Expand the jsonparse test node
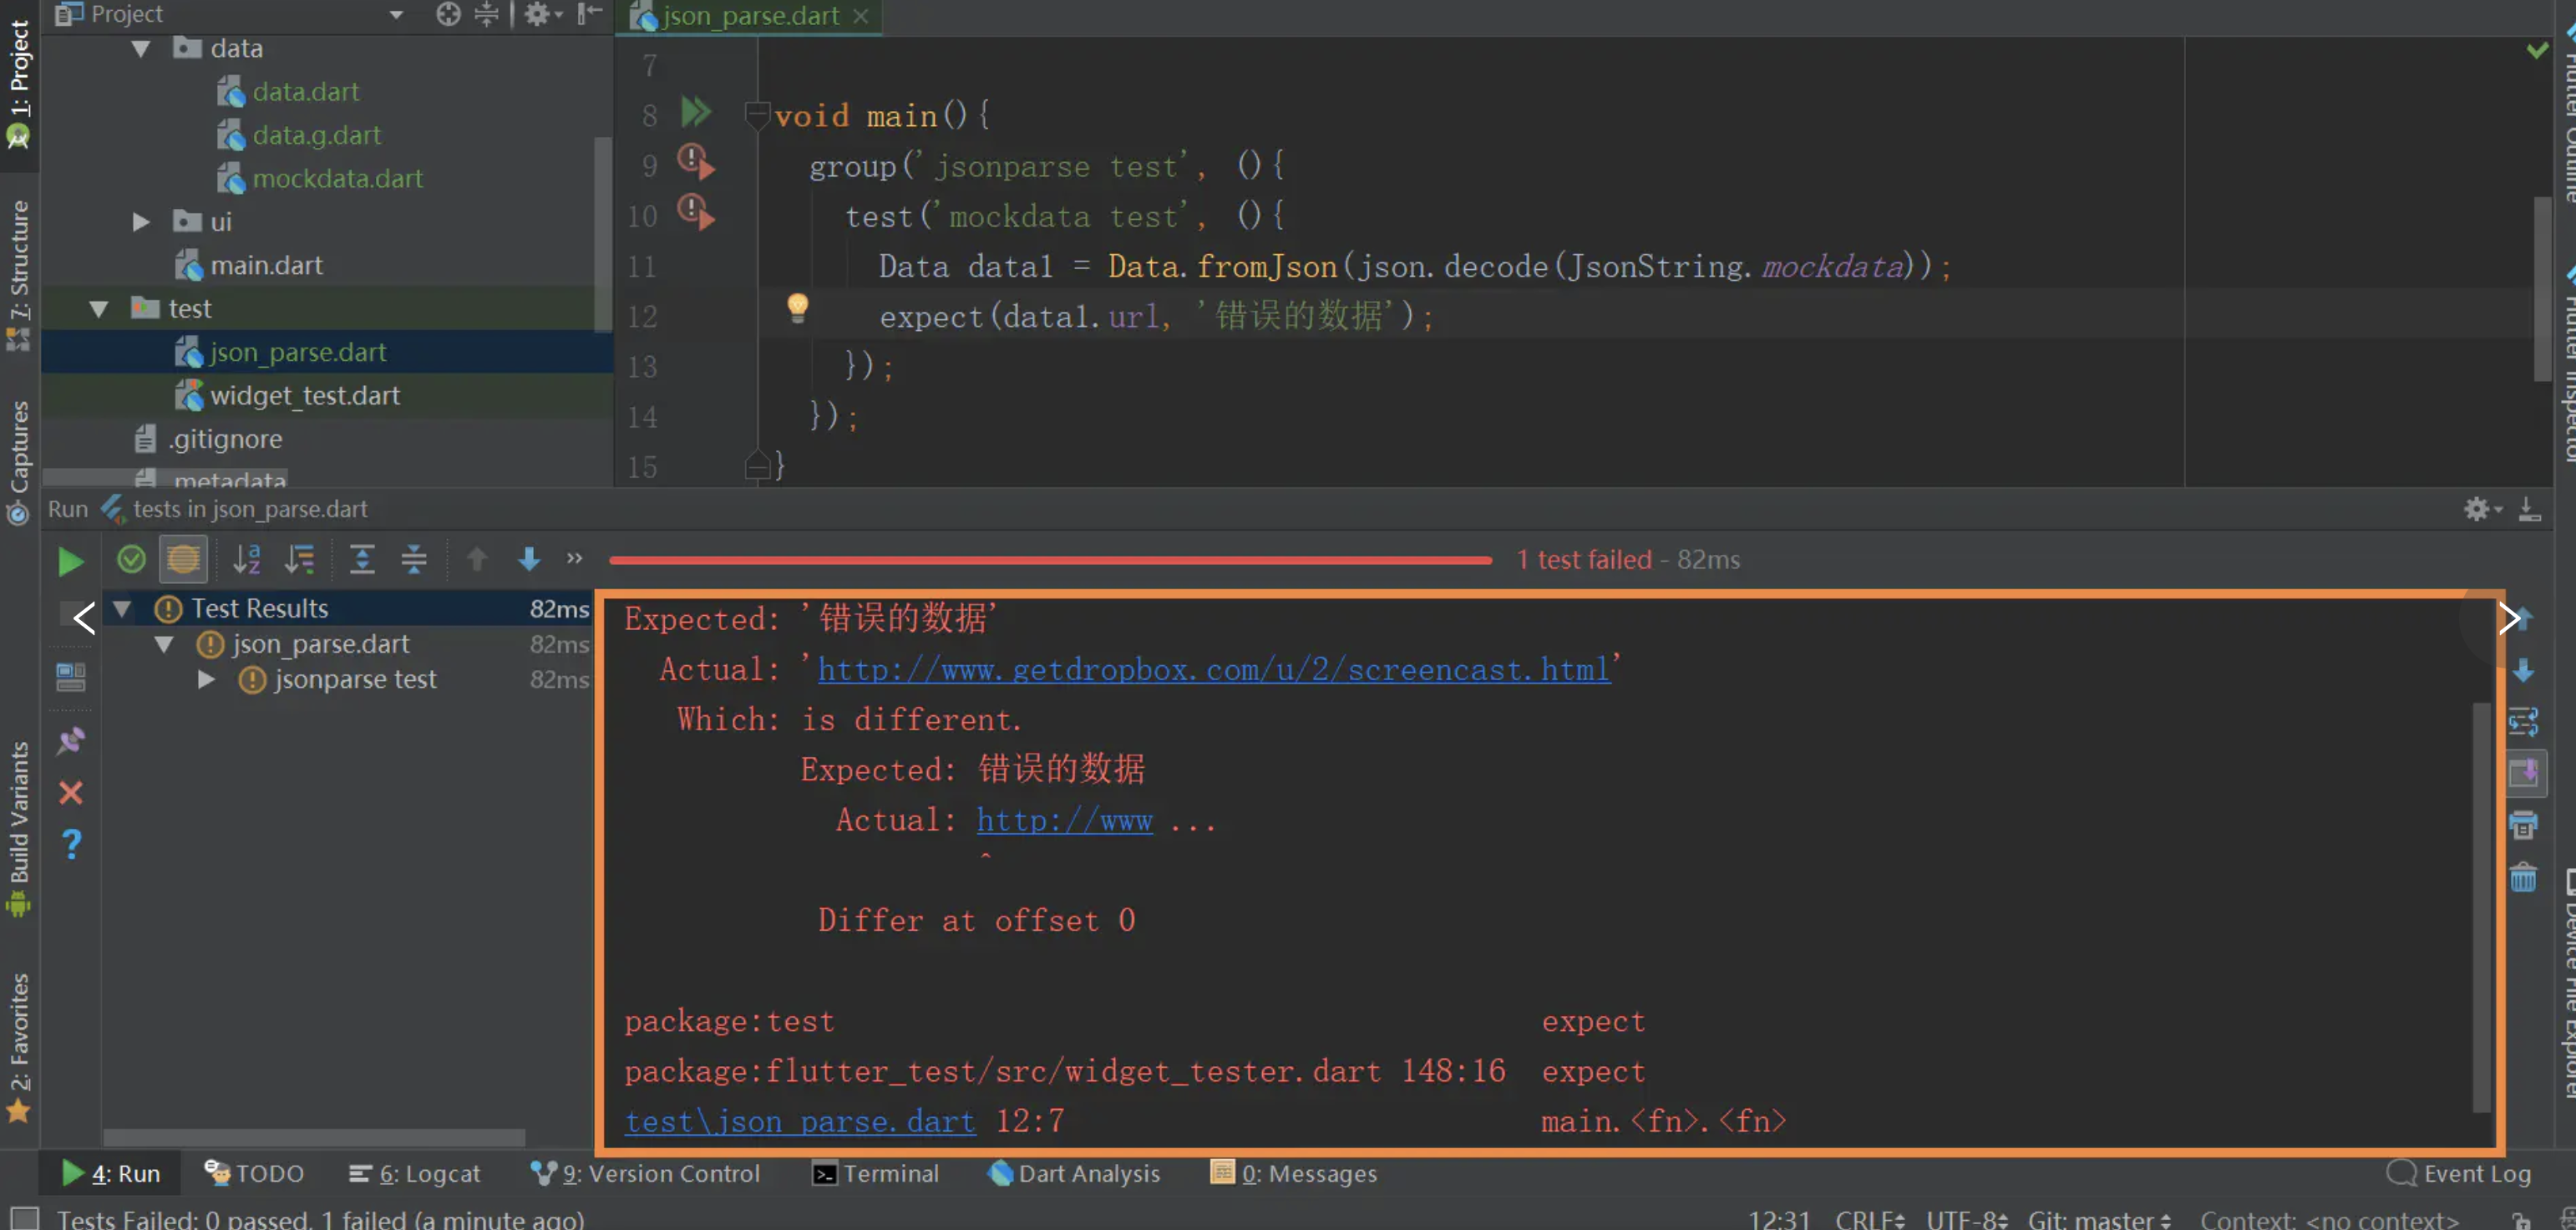The width and height of the screenshot is (2576, 1230). click(206, 680)
